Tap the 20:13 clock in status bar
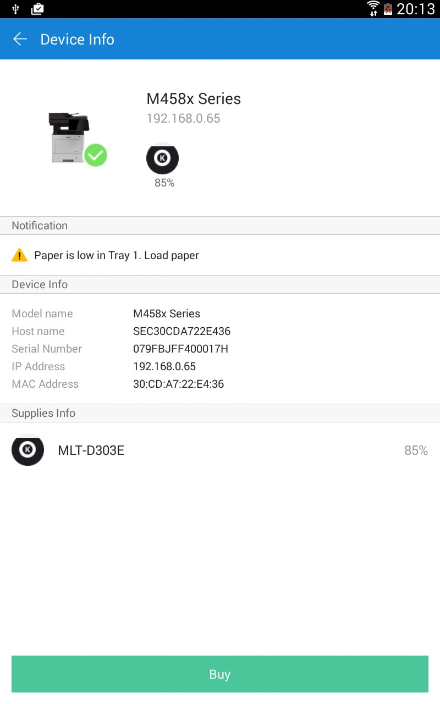The height and width of the screenshot is (704, 440). pos(416,9)
